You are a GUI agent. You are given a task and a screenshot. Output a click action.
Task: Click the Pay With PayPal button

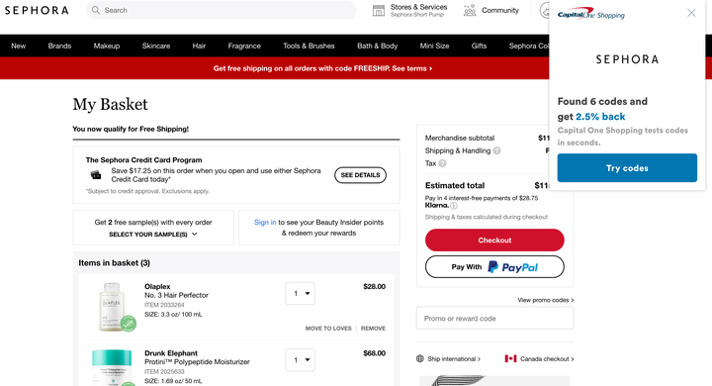[494, 267]
